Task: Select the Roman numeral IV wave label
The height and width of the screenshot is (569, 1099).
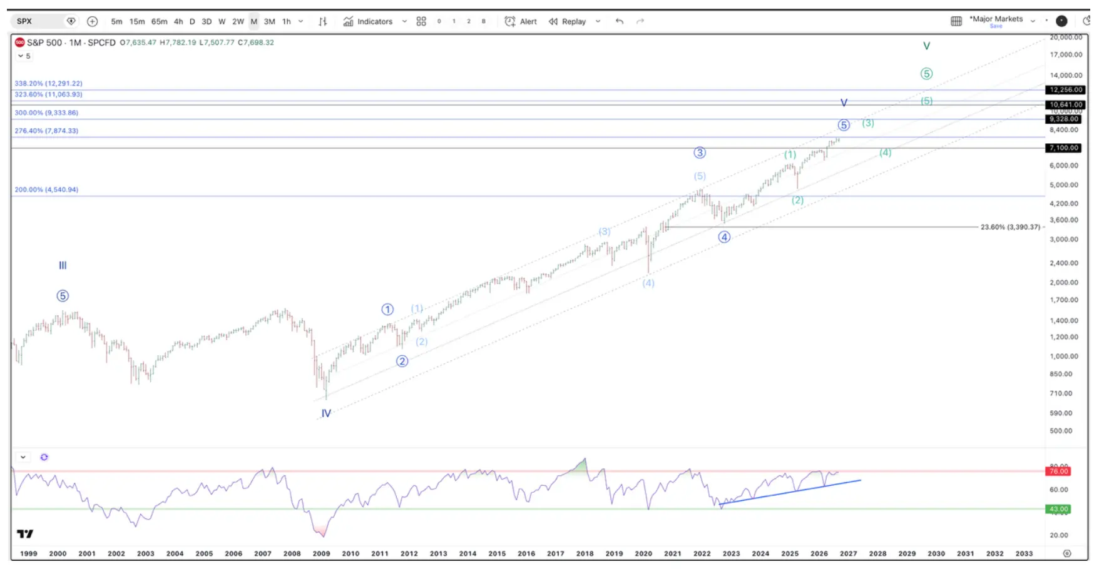Action: tap(326, 413)
